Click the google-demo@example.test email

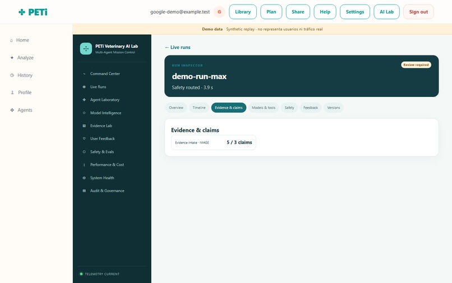pos(180,12)
